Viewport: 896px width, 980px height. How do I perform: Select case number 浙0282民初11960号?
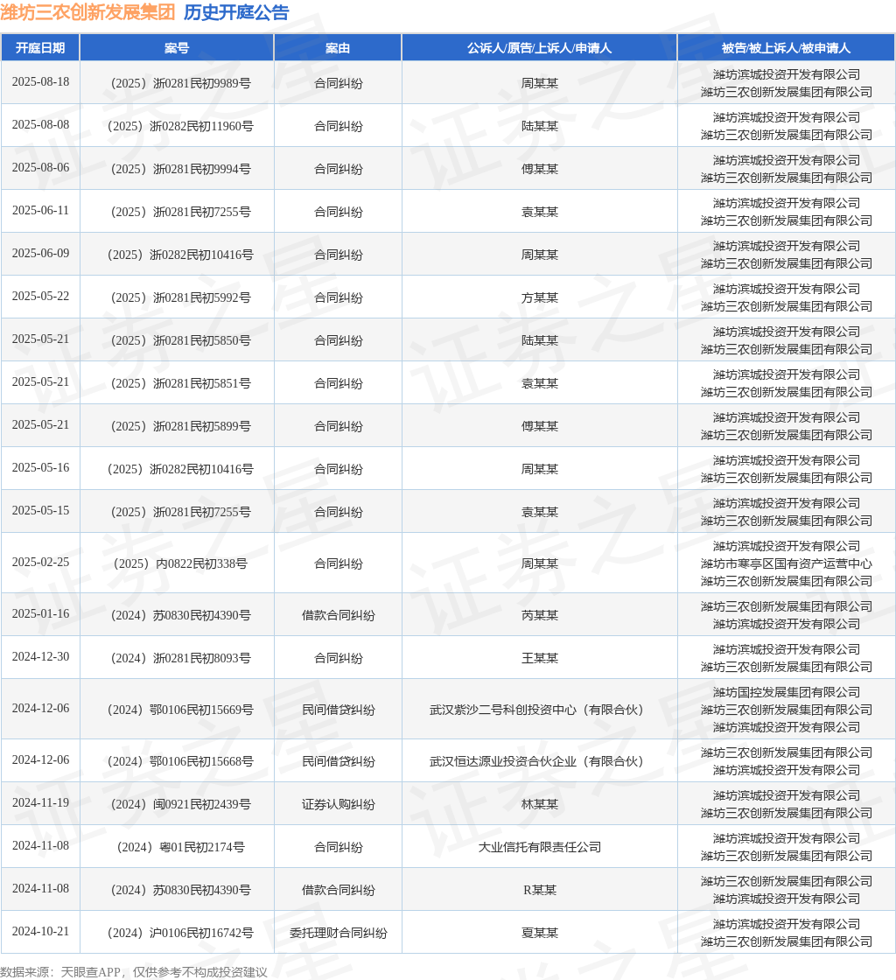[x=180, y=126]
